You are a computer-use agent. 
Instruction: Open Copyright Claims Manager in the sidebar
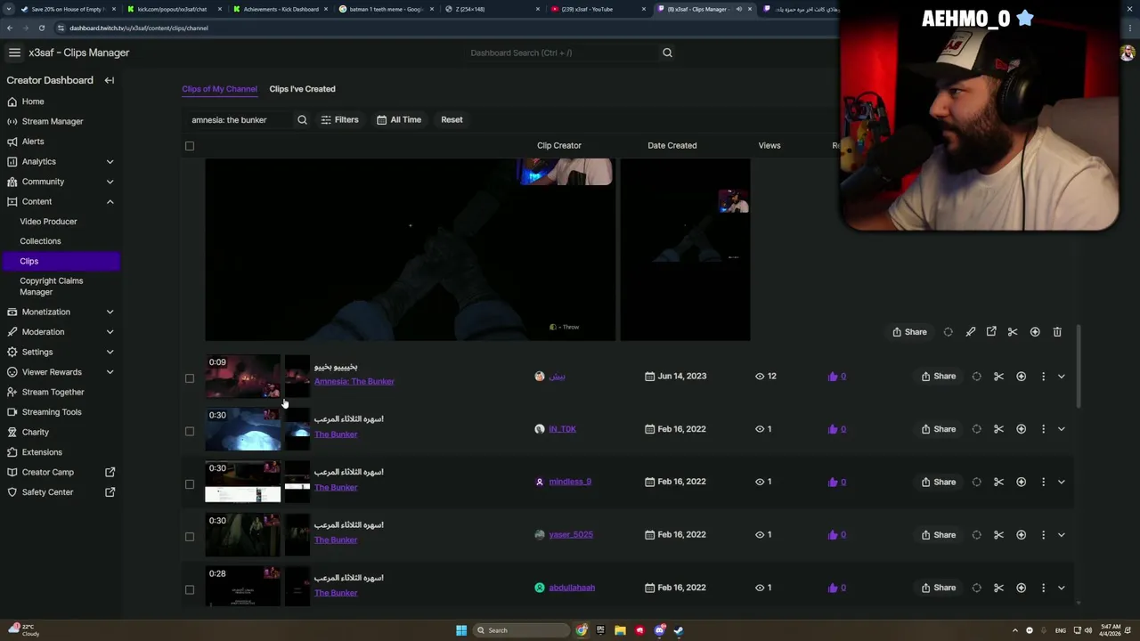point(51,286)
